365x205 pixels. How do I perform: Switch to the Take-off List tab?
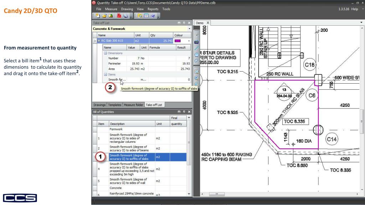coord(154,105)
